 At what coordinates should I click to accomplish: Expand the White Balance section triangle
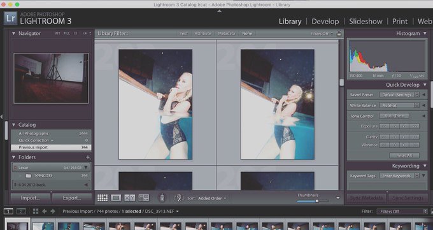click(423, 105)
